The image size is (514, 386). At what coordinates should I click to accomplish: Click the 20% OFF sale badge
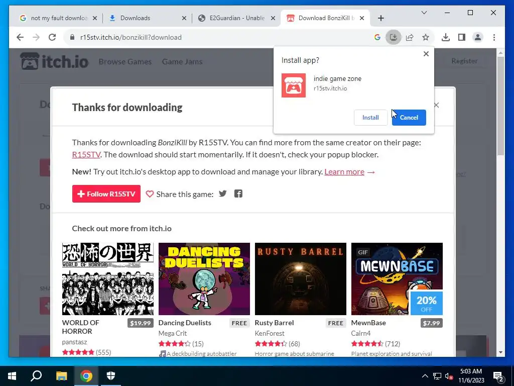(427, 303)
